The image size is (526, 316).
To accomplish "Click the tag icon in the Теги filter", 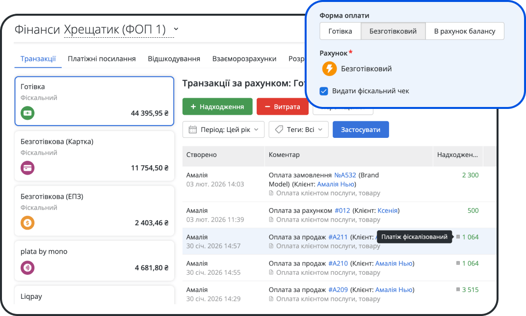I will [x=279, y=130].
